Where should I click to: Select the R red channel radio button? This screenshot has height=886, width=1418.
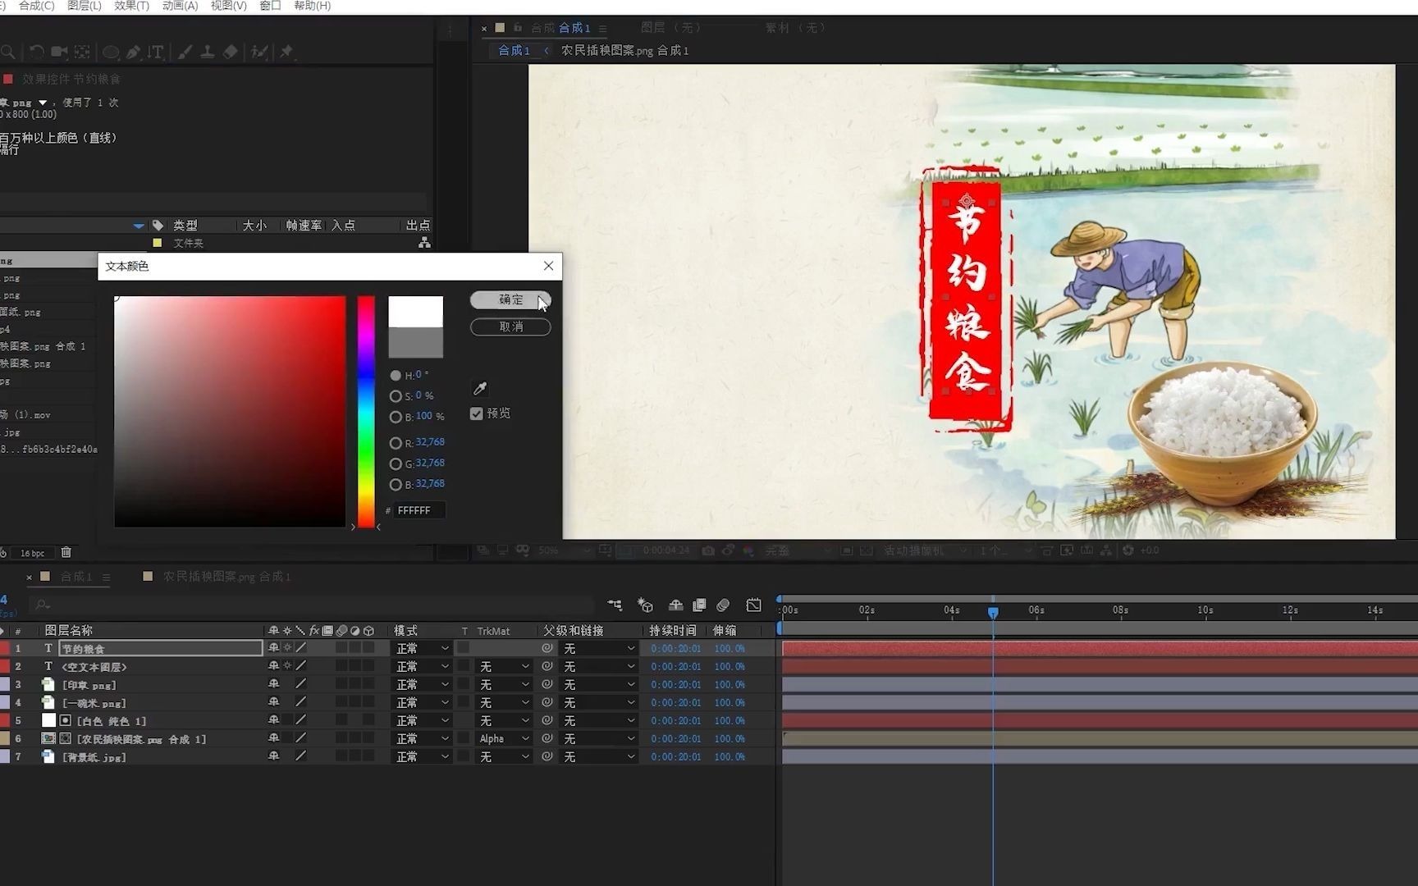pos(396,443)
